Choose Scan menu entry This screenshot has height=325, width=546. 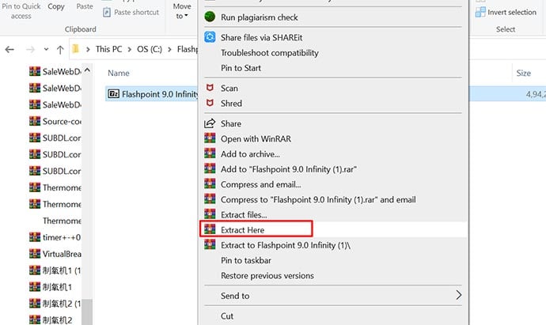(x=229, y=88)
